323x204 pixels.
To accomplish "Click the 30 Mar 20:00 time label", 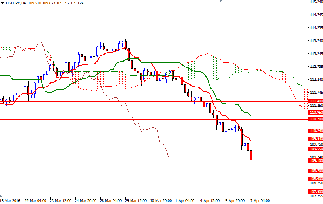I will point(161,201).
